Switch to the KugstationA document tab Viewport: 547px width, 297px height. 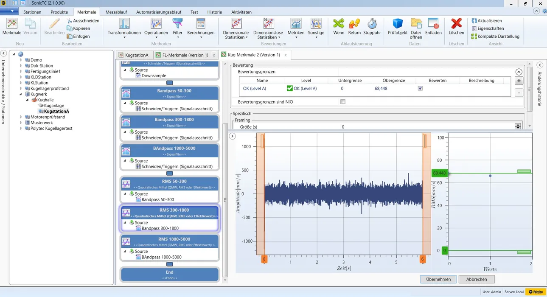134,55
